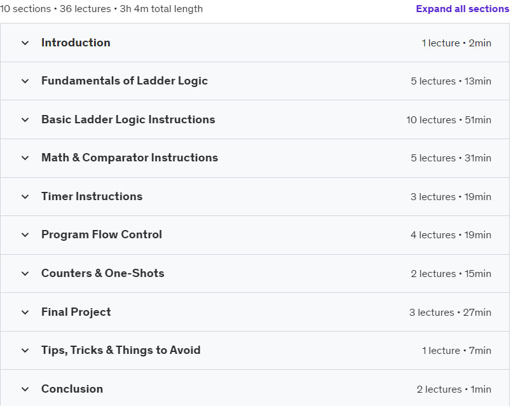
Task: Click chevron beside Final Project
Action: (x=25, y=312)
